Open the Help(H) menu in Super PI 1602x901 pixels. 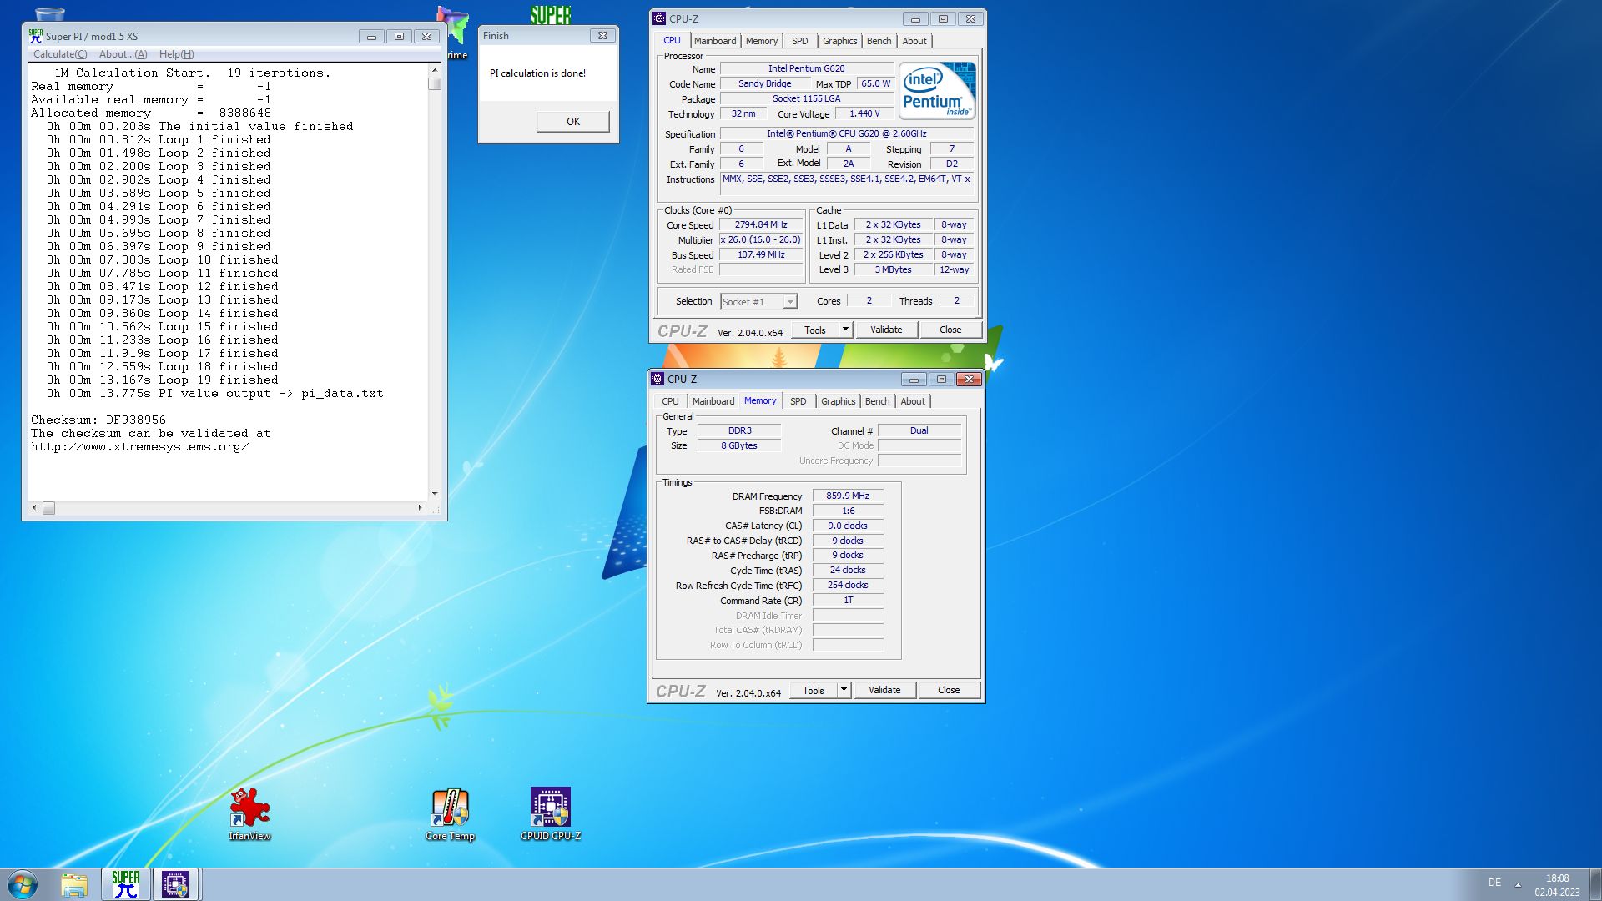click(176, 54)
